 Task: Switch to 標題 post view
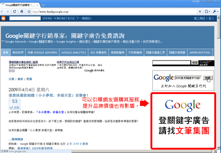(x=29, y=79)
